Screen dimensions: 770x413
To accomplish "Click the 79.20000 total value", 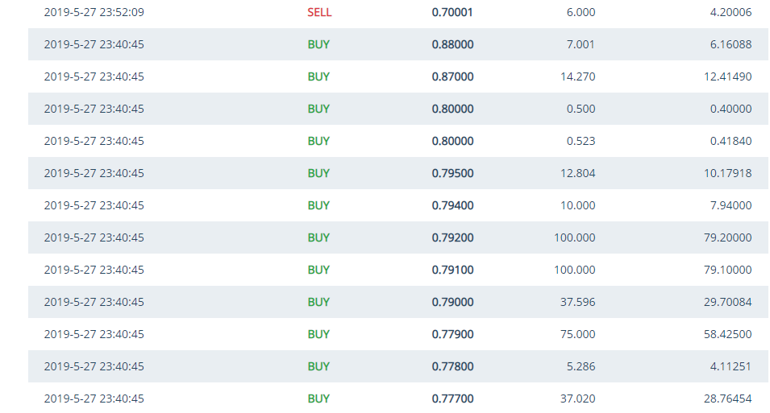I will (727, 238).
